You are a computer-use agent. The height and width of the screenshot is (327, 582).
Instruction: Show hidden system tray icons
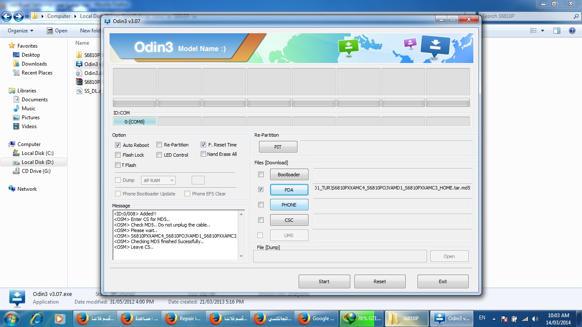494,318
